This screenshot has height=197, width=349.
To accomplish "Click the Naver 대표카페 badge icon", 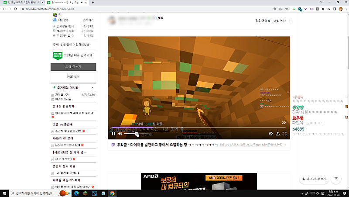I will pos(58,56).
